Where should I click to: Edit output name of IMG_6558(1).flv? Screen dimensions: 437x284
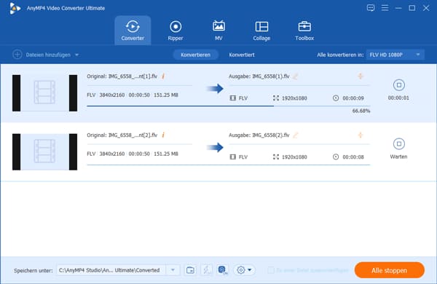(296, 76)
